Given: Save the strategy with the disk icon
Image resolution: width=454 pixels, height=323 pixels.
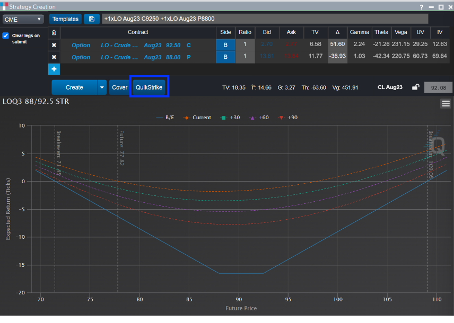Looking at the screenshot, I should point(92,19).
